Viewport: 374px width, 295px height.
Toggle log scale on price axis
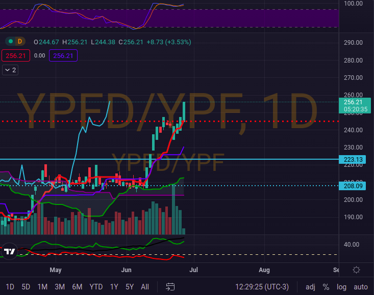tap(341, 286)
